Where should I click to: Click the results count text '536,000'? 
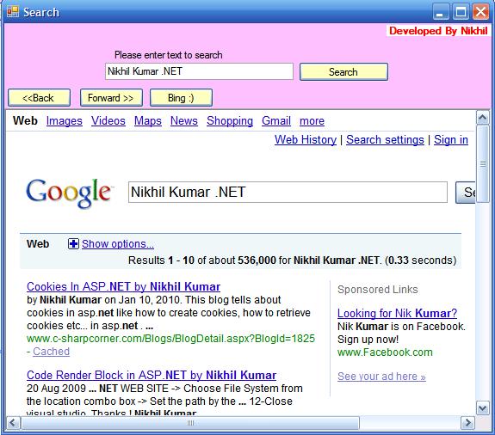click(257, 260)
